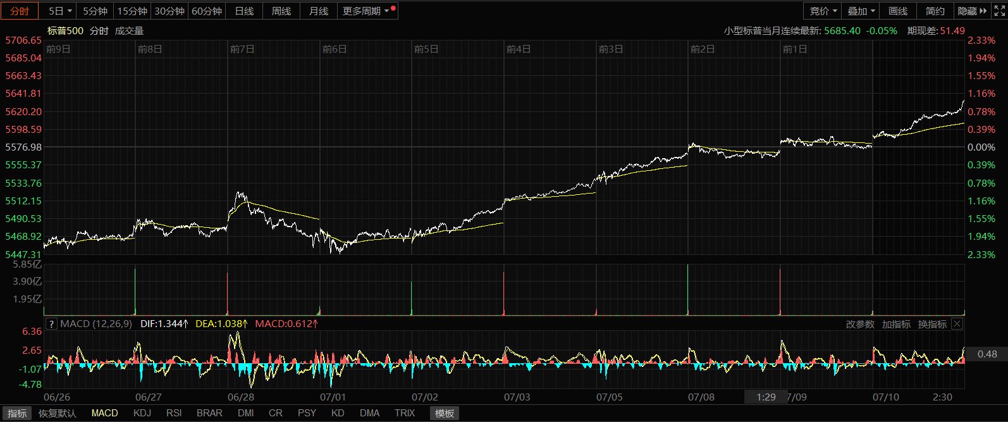Click the 07/05 date label
Image resolution: width=1008 pixels, height=422 pixels.
point(610,397)
